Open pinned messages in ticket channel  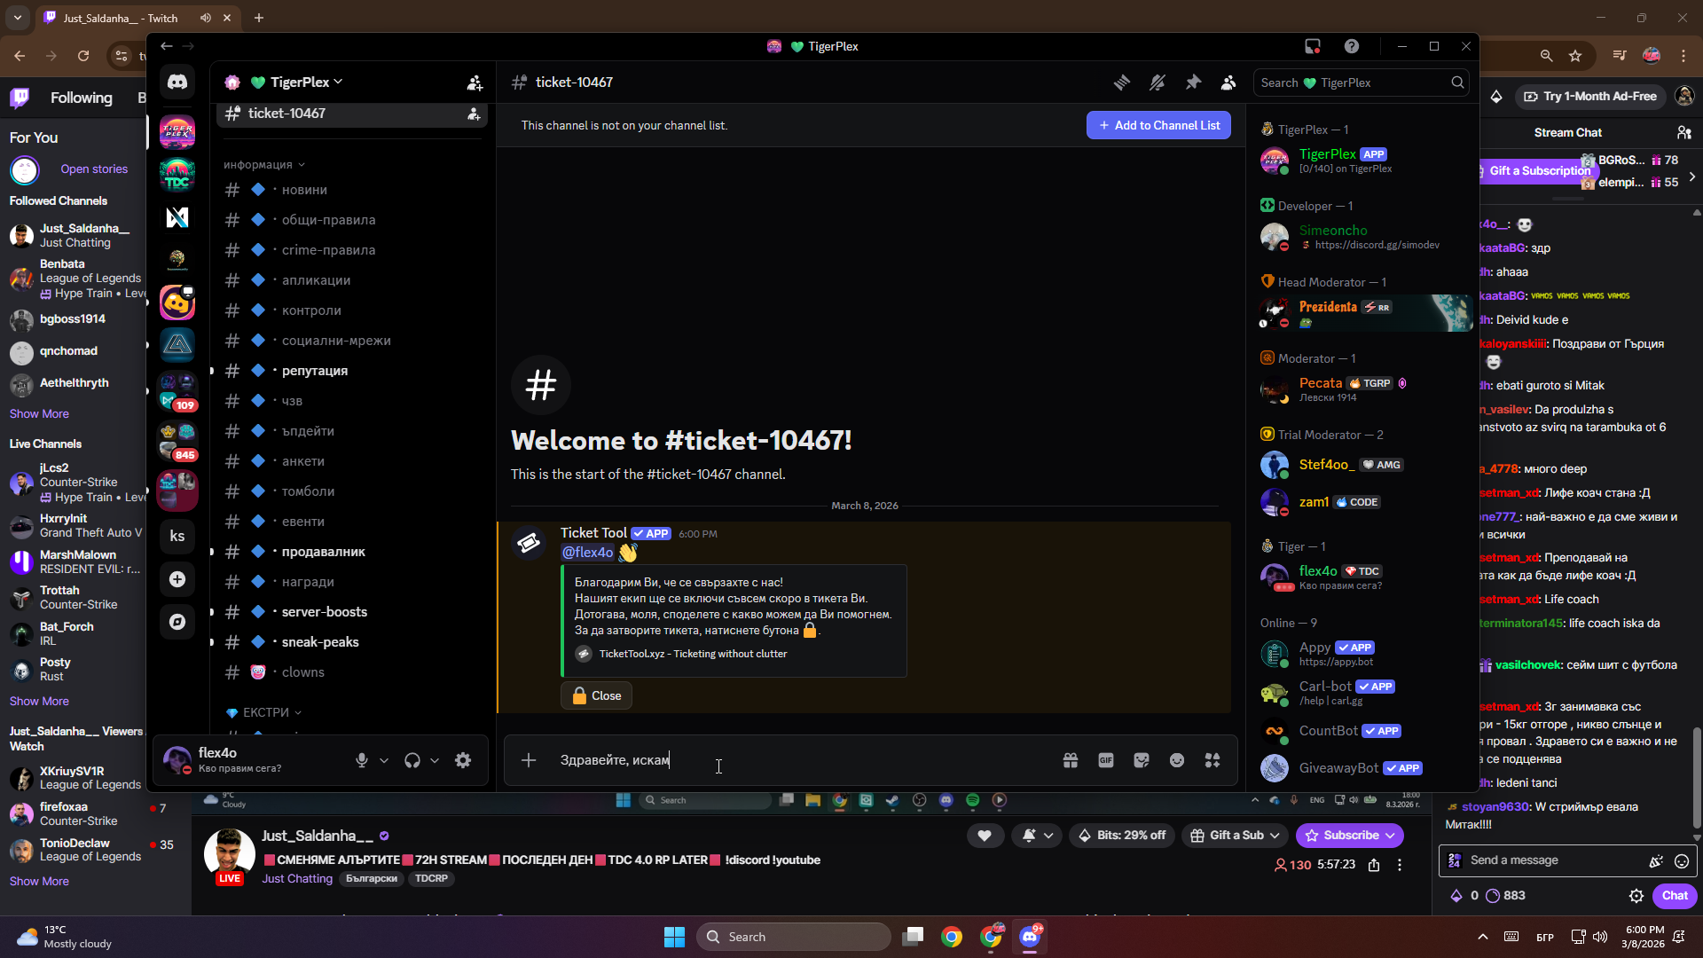point(1193,82)
